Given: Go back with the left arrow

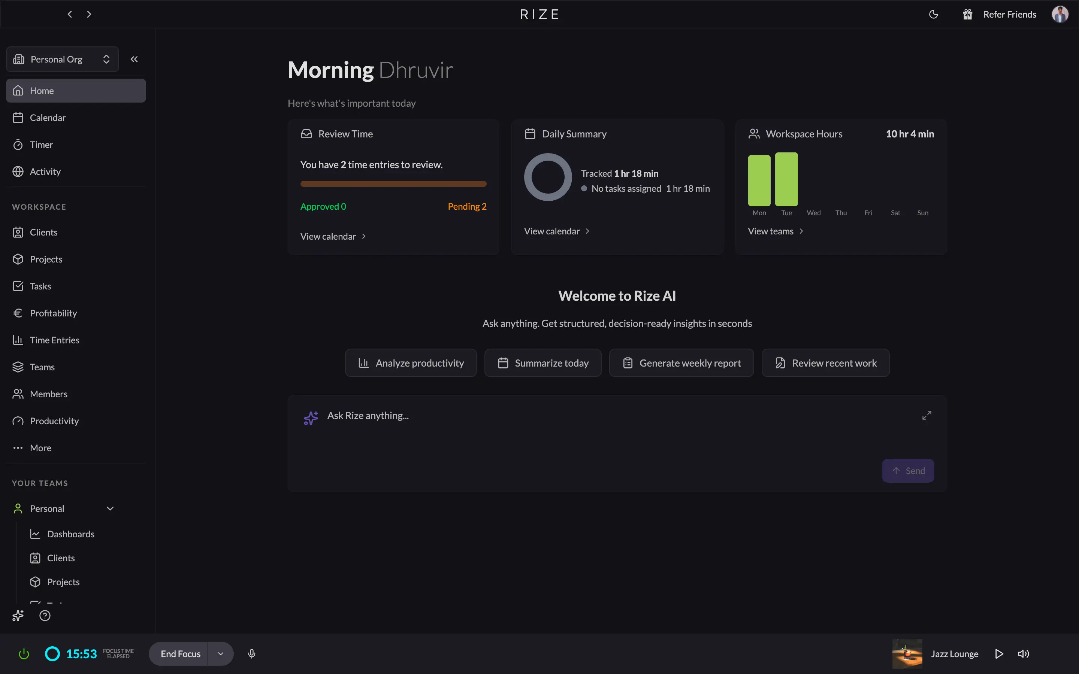Looking at the screenshot, I should coord(70,14).
